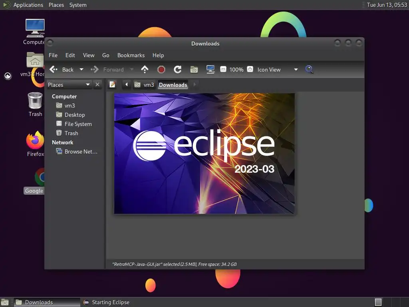Zoom out with the minus icon
This screenshot has width=409, height=307.
click(223, 69)
